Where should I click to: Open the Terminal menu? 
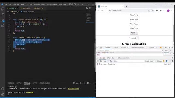[37, 4]
